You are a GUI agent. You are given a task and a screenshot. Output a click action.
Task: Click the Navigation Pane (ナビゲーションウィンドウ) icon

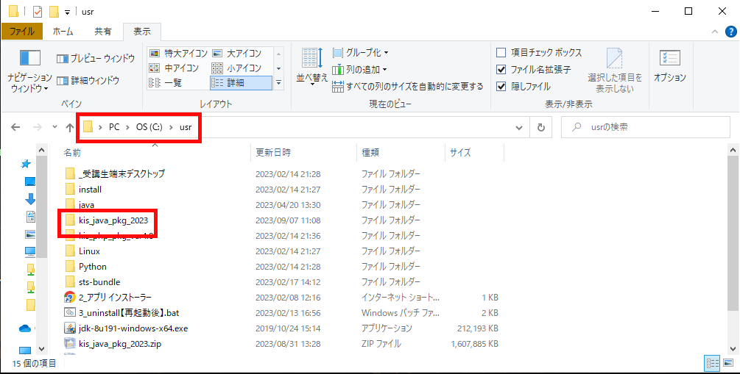coord(29,59)
